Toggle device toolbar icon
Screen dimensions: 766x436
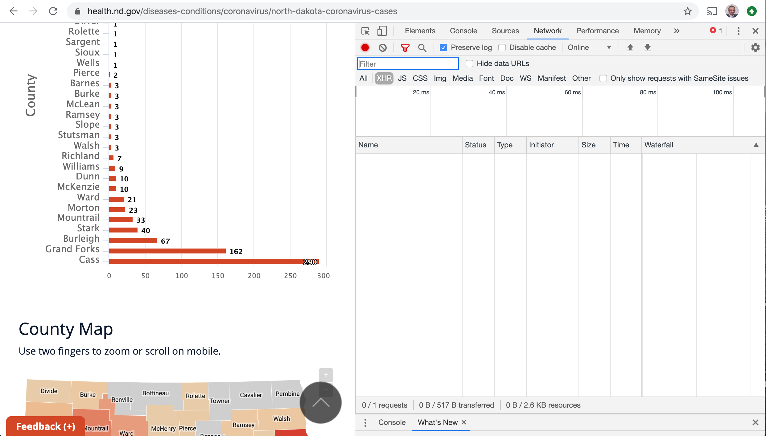382,31
